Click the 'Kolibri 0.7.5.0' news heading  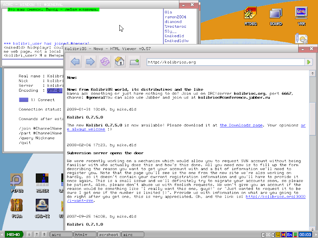point(85,118)
